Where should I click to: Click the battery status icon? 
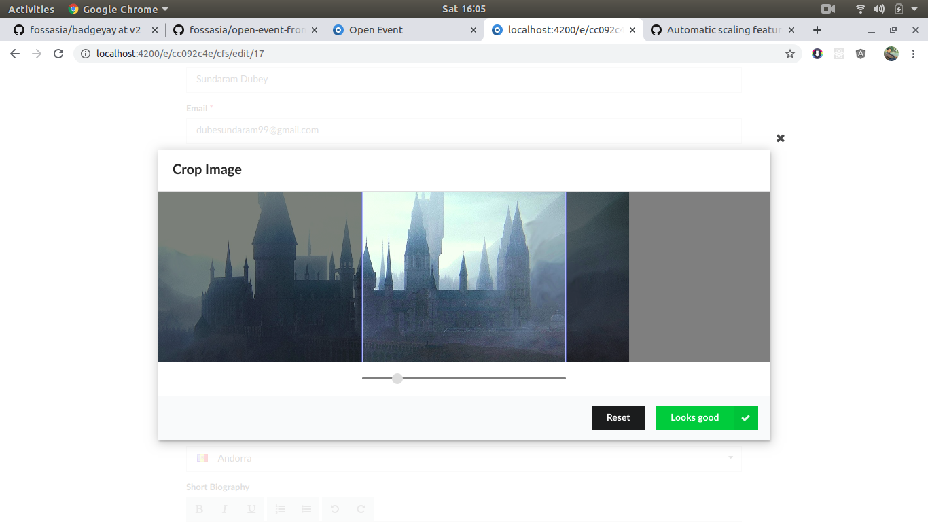899,9
